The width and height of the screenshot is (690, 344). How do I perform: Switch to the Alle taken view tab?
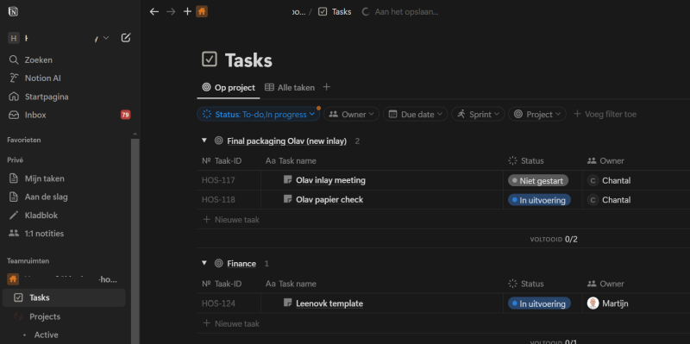[290, 88]
